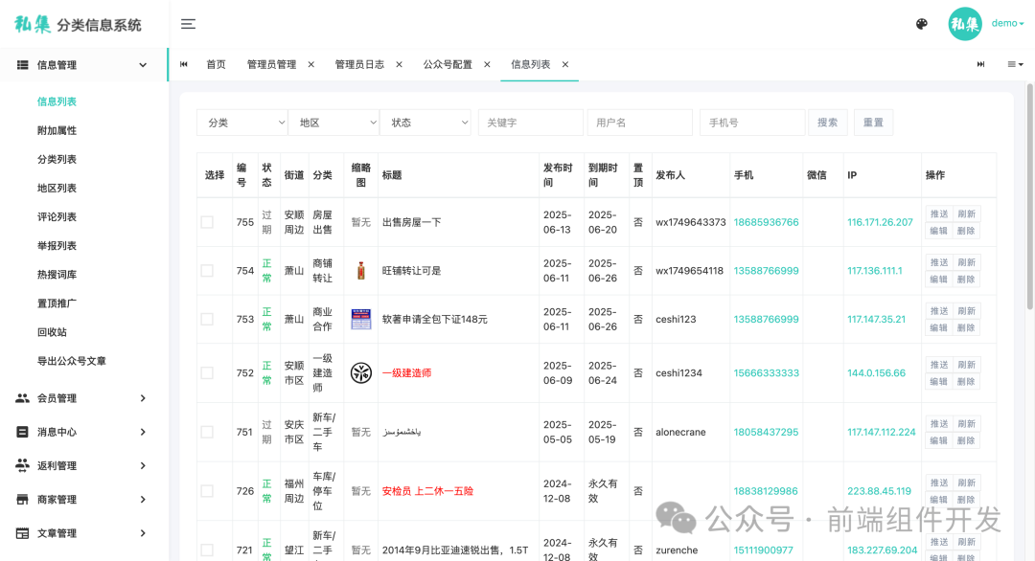
Task: Select the 会员管理 users icon in sidebar
Action: coord(22,398)
